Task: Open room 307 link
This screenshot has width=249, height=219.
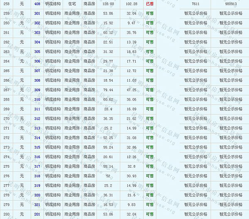Action: point(37,71)
